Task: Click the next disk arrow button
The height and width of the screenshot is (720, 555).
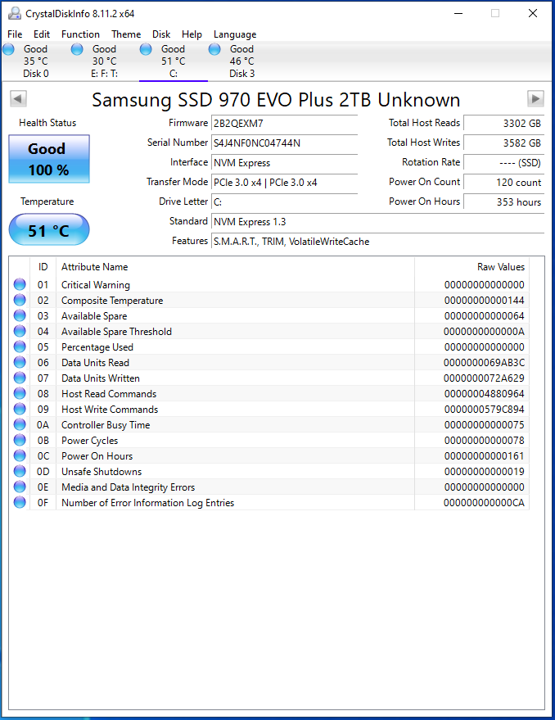Action: click(x=535, y=98)
